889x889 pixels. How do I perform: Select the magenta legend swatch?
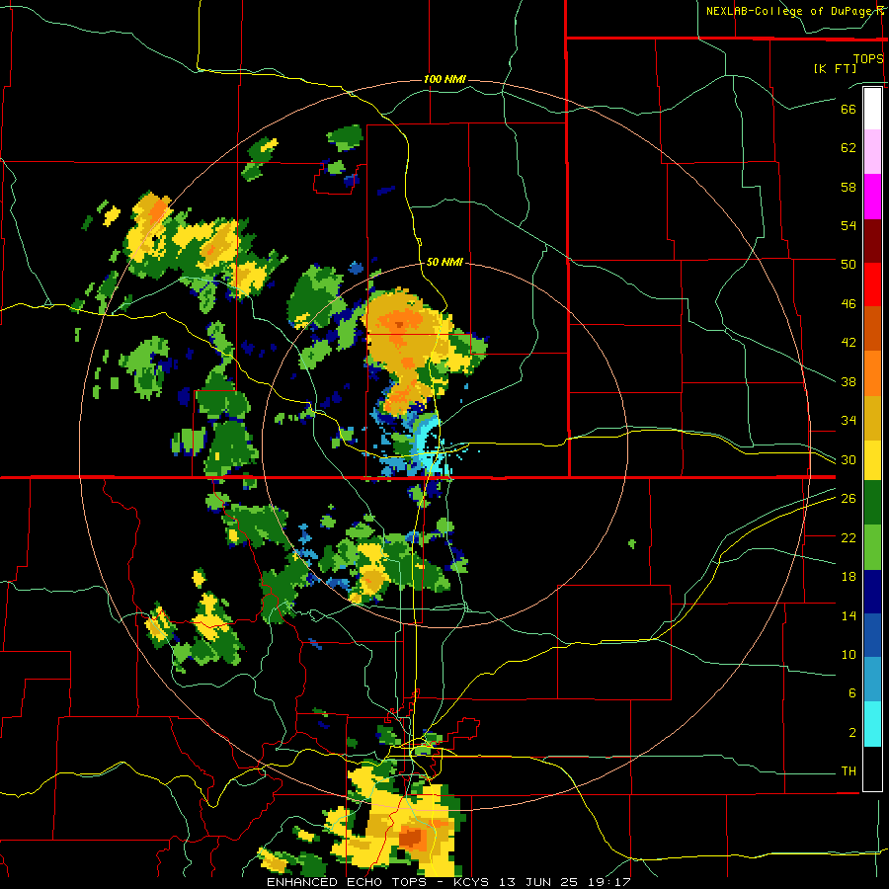(x=872, y=197)
